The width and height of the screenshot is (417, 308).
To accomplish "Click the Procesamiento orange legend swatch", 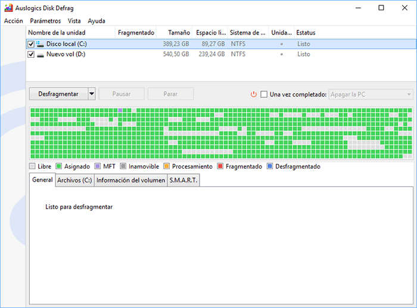I will 166,166.
